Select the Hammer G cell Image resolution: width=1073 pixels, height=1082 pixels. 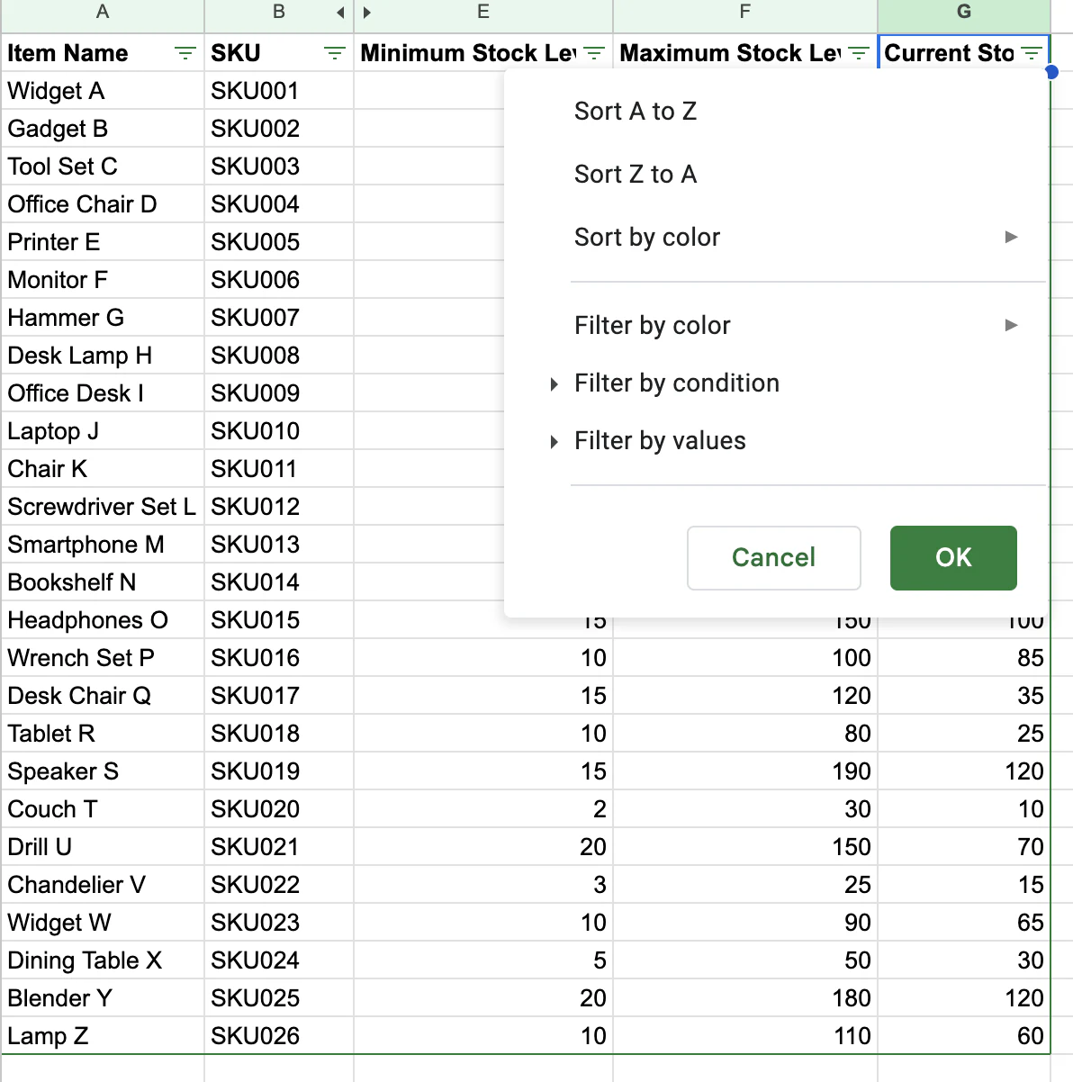pyautogui.click(x=103, y=318)
